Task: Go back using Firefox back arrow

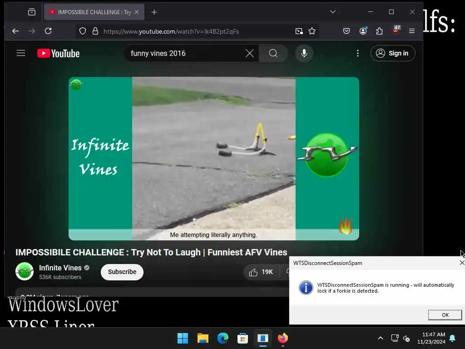Action: [x=15, y=31]
